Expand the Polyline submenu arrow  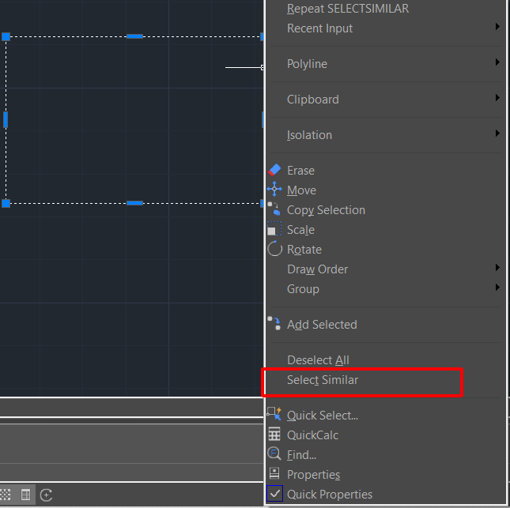(x=497, y=62)
